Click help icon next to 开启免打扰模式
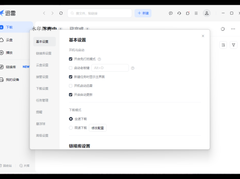This screenshot has height=179, width=240. click(x=99, y=59)
